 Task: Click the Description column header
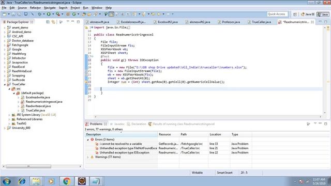[x=121, y=134]
